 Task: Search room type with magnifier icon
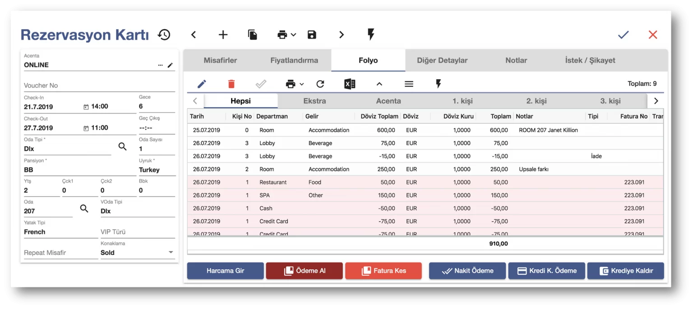pyautogui.click(x=122, y=146)
